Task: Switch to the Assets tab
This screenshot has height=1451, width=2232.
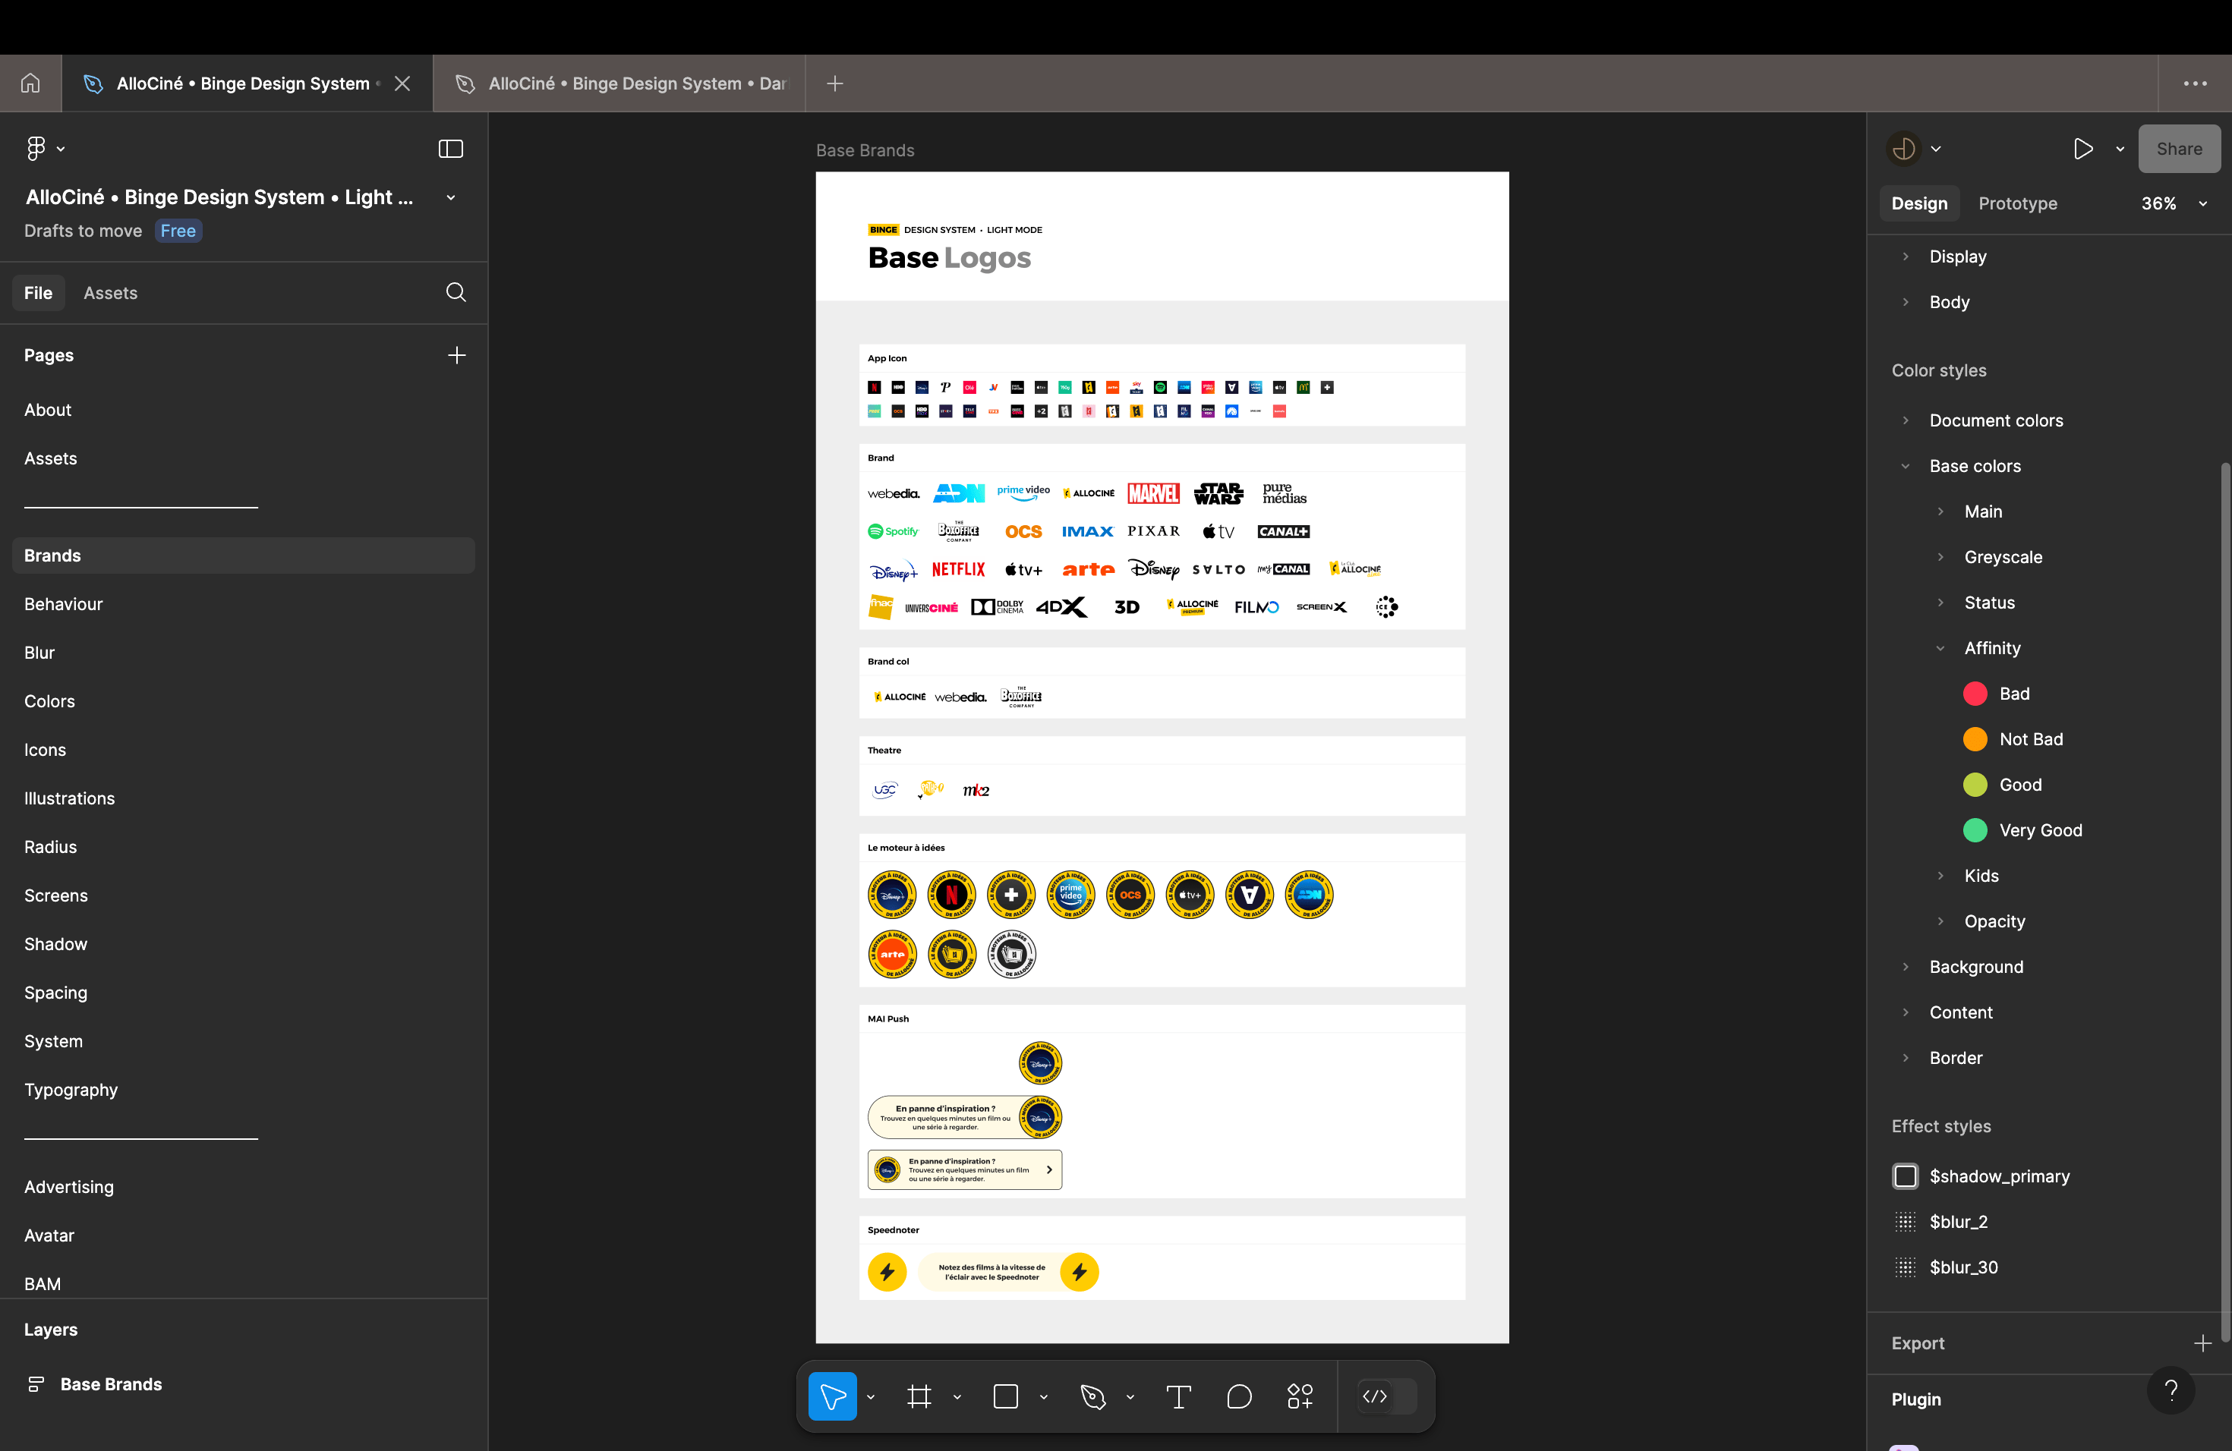Action: pyautogui.click(x=111, y=292)
